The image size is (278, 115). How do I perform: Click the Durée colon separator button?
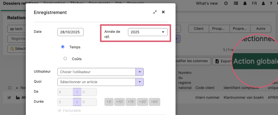coord(77,102)
